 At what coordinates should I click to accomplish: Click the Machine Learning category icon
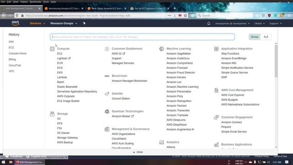[x=162, y=49]
